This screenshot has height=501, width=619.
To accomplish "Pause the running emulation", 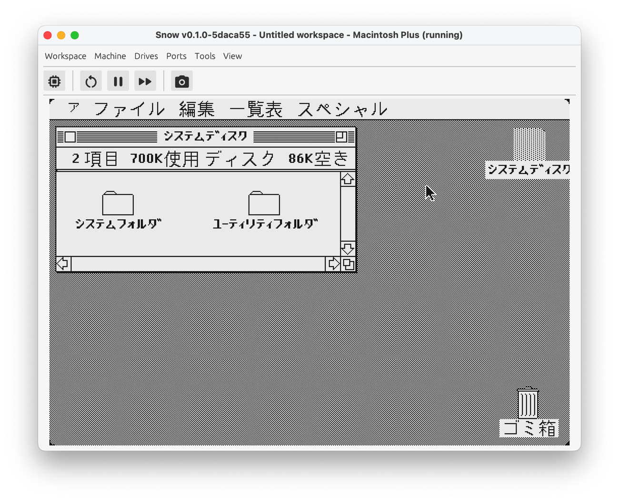I will 118,81.
